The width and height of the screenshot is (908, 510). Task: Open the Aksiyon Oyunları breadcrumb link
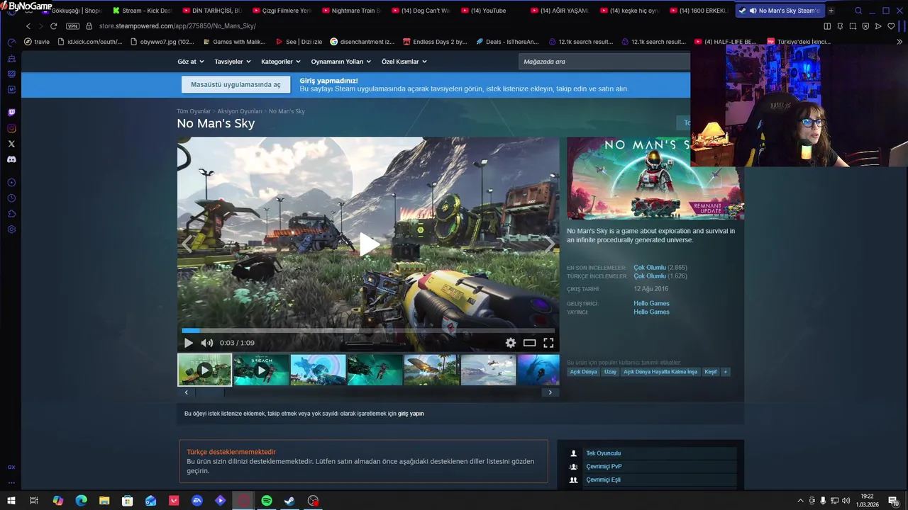[x=240, y=111]
